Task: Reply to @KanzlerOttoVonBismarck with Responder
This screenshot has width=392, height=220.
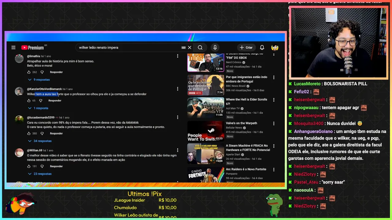Action: click(x=55, y=101)
